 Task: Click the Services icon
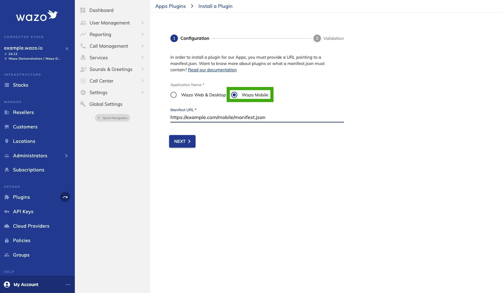pos(83,58)
